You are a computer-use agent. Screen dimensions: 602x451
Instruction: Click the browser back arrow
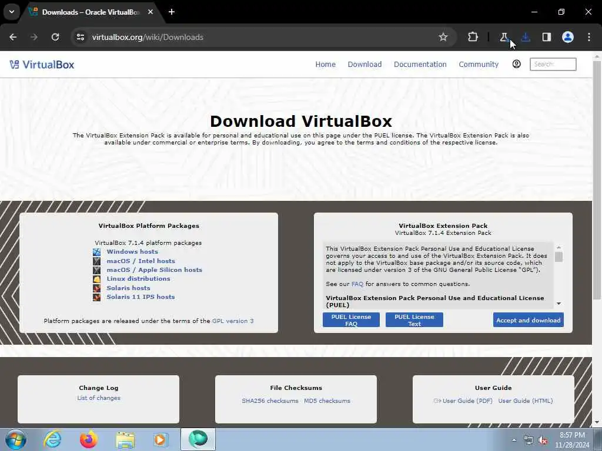coord(13,37)
